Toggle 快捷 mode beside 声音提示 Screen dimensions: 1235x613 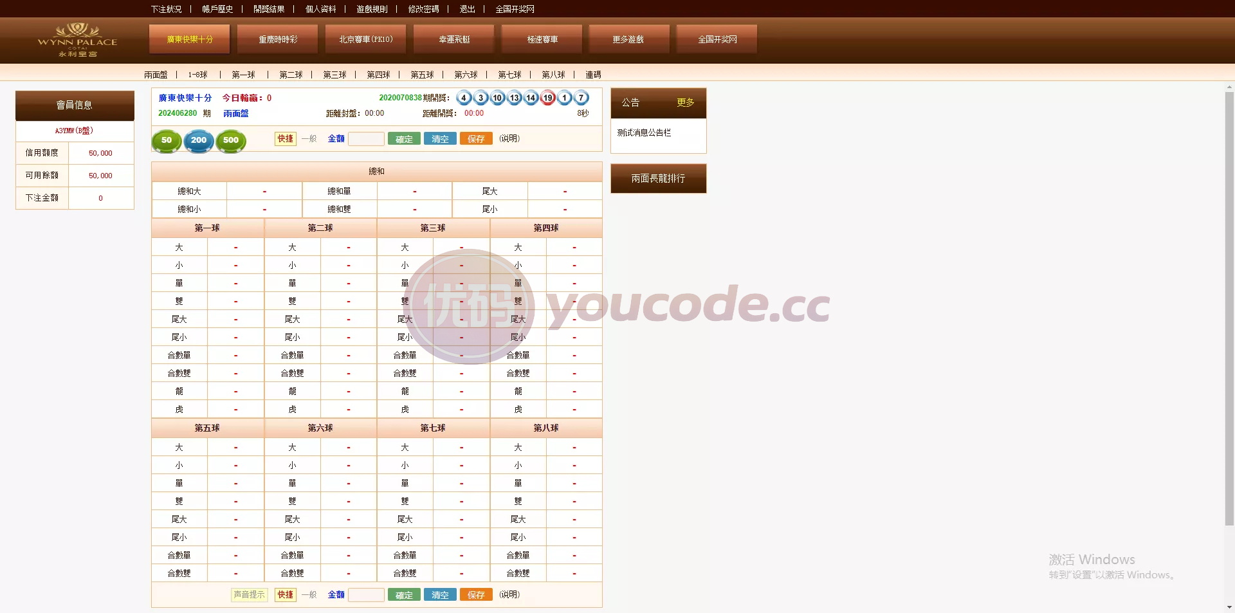tap(286, 594)
